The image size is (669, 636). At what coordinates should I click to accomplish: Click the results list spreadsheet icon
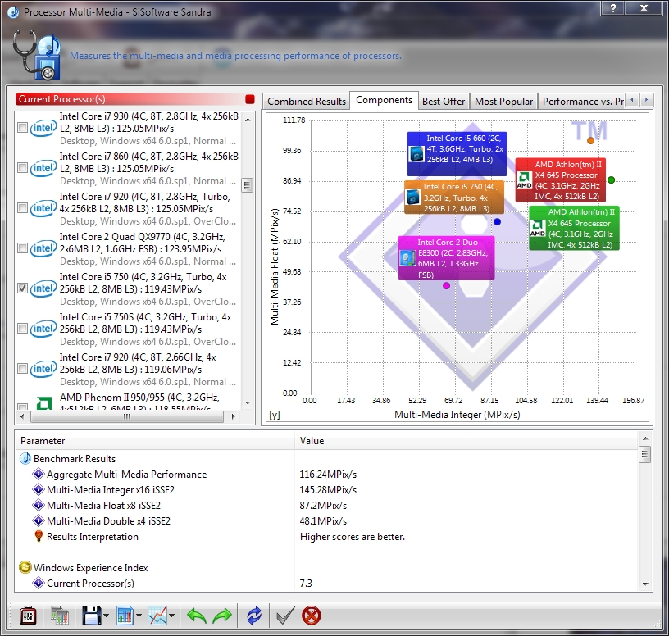(x=60, y=616)
